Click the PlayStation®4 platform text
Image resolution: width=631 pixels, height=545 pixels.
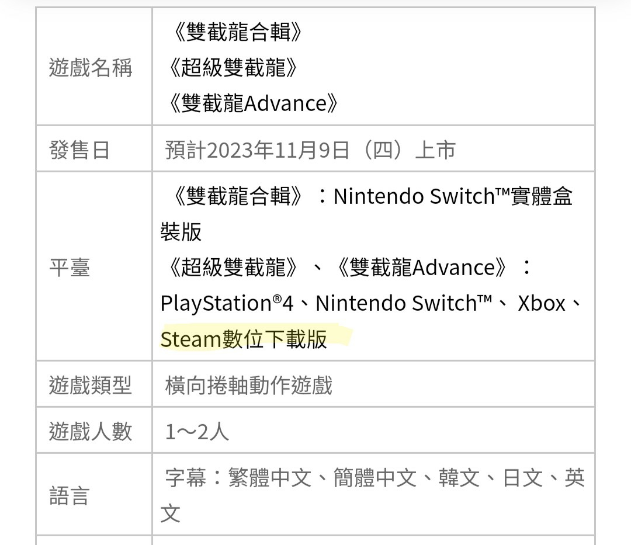point(227,304)
